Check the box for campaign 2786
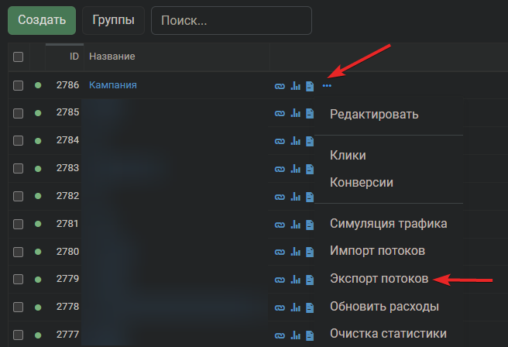Image resolution: width=508 pixels, height=347 pixels. pyautogui.click(x=18, y=86)
